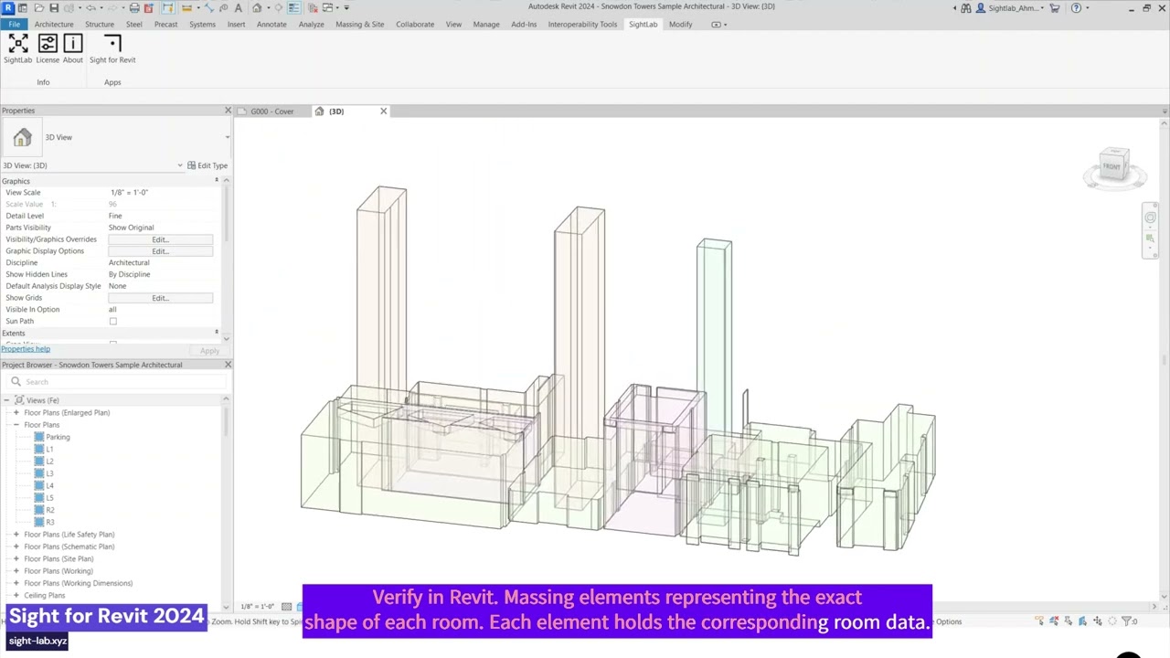1170x658 pixels.
Task: Close the Properties palette
Action: (x=228, y=111)
